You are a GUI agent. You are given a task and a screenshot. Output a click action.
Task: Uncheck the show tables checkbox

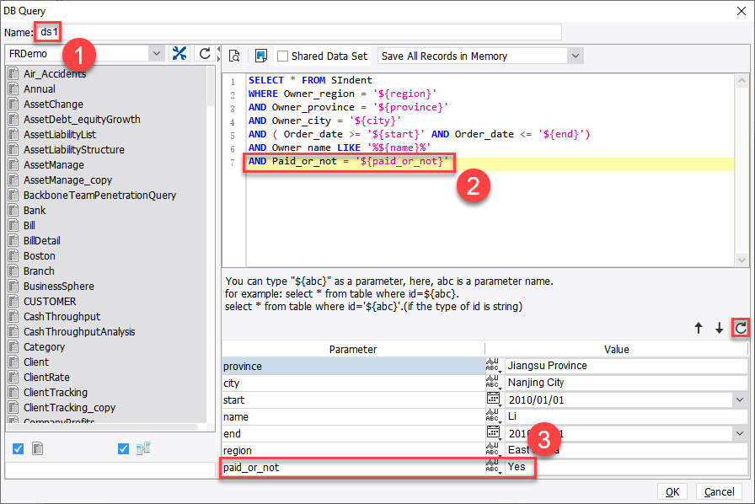[x=18, y=448]
